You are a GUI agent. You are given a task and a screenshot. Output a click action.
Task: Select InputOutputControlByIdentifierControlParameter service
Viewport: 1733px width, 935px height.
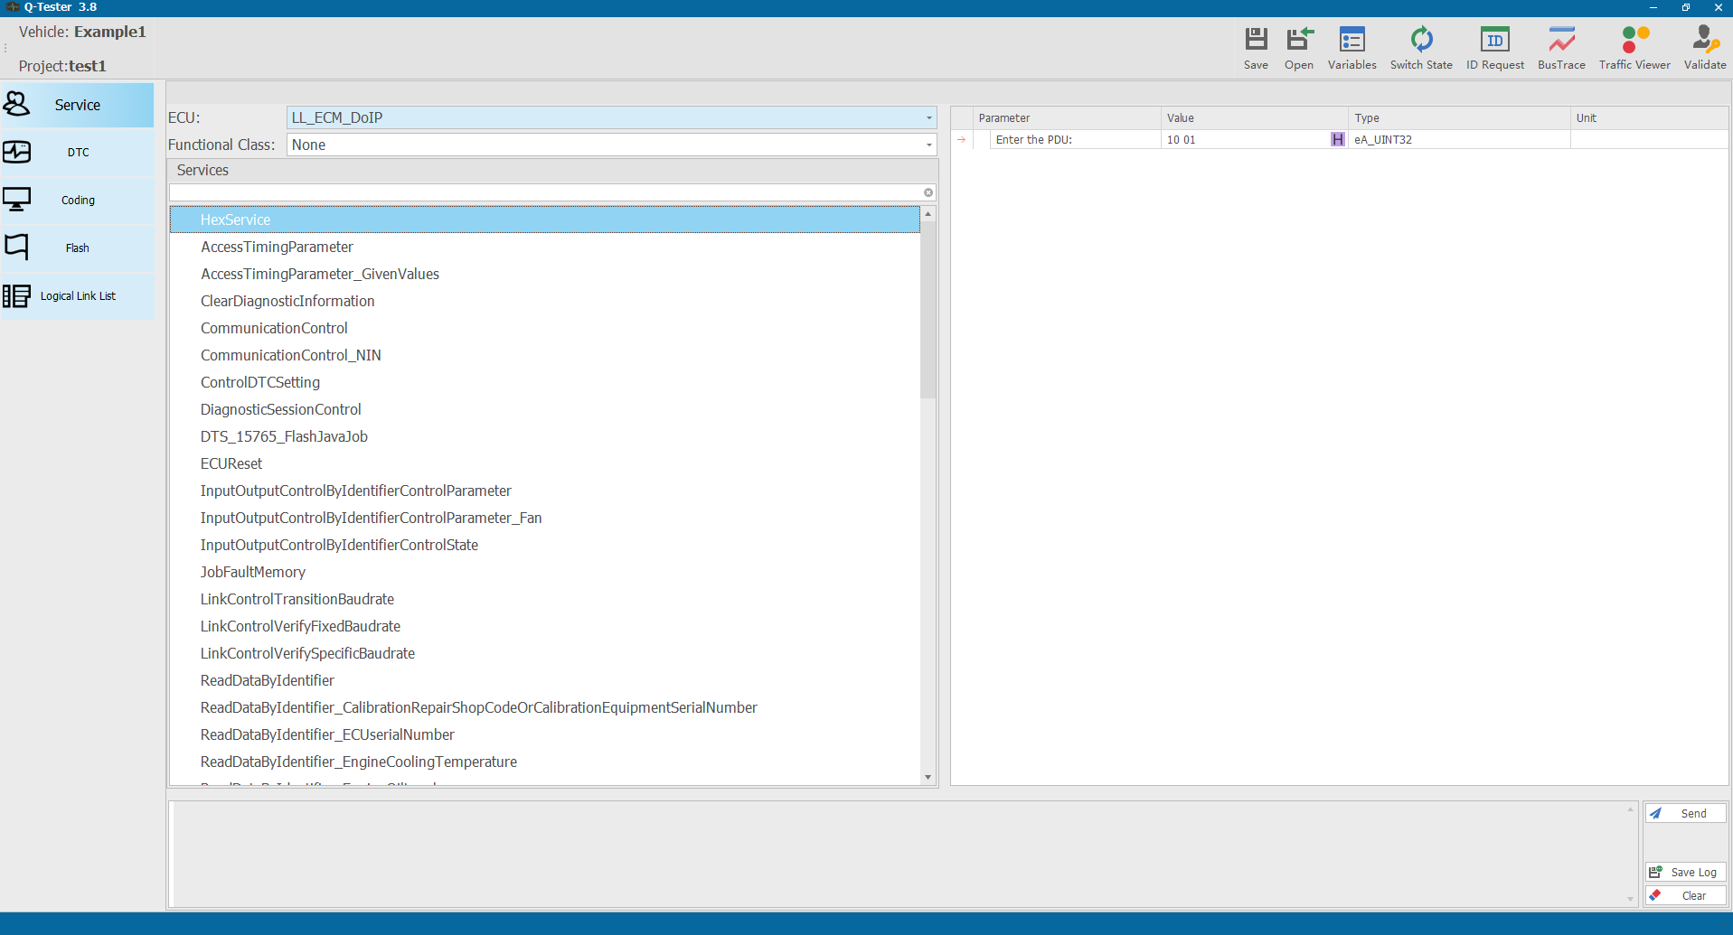click(545, 491)
